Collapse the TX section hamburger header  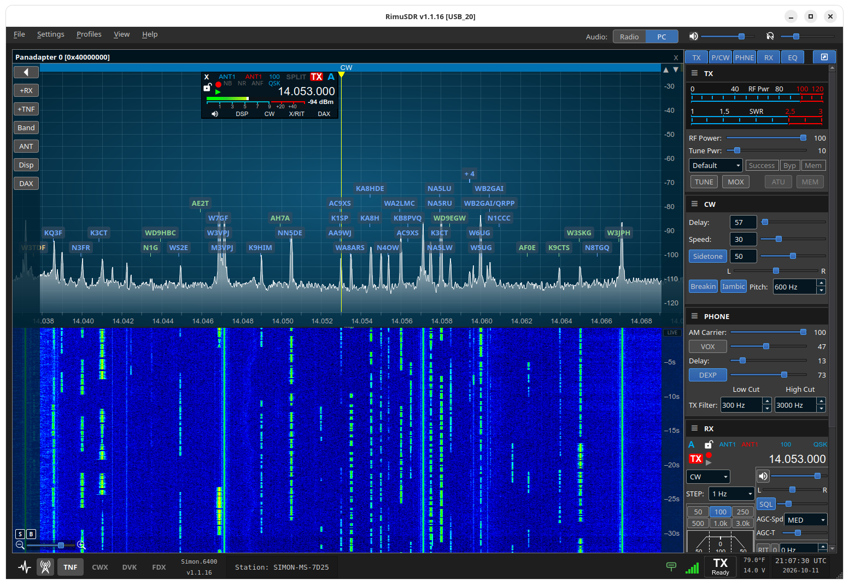pyautogui.click(x=694, y=73)
